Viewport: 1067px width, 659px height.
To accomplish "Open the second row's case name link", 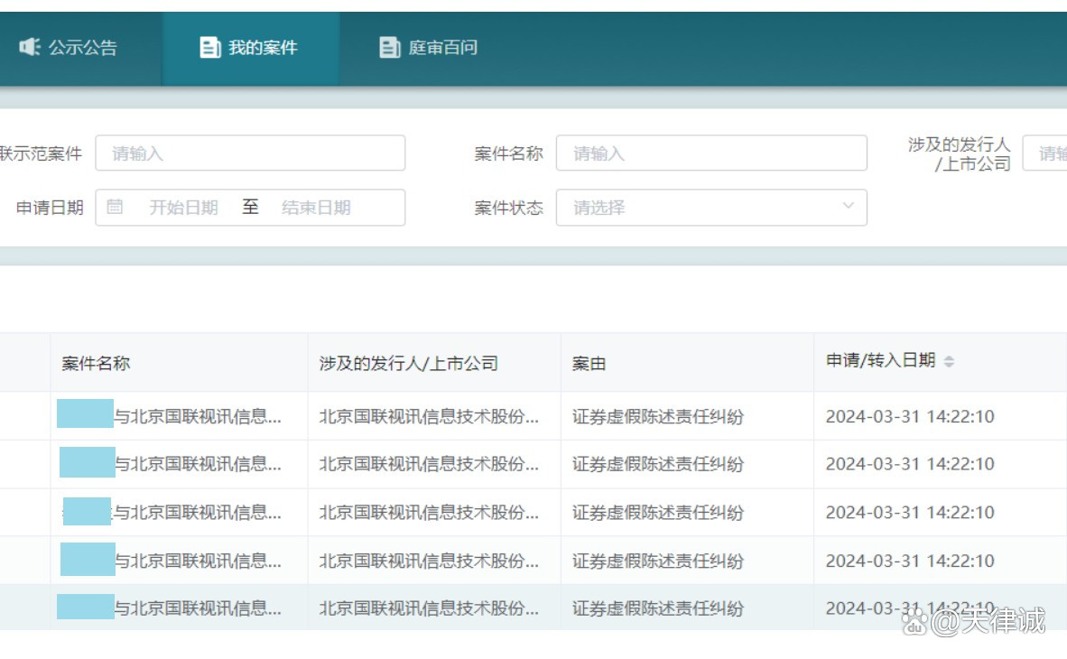I will point(197,464).
